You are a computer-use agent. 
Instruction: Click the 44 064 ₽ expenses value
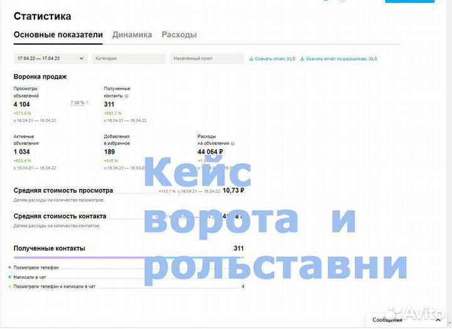tap(210, 152)
